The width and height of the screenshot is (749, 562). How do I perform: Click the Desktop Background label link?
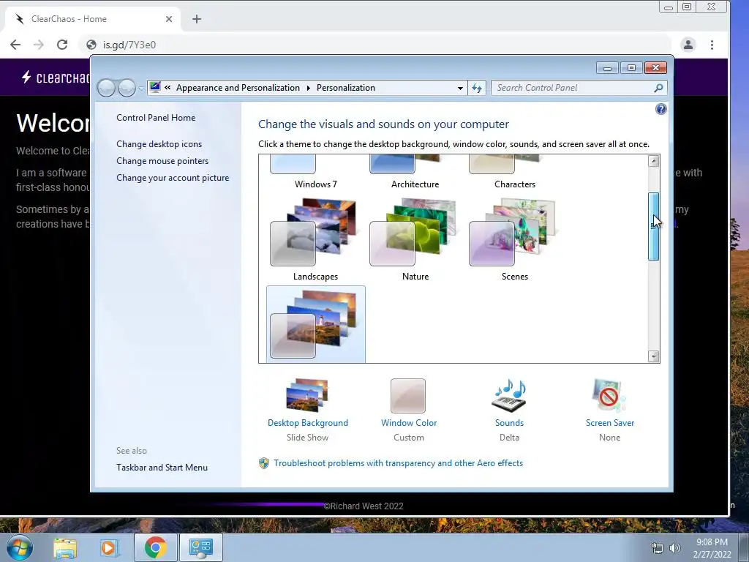[x=308, y=423]
